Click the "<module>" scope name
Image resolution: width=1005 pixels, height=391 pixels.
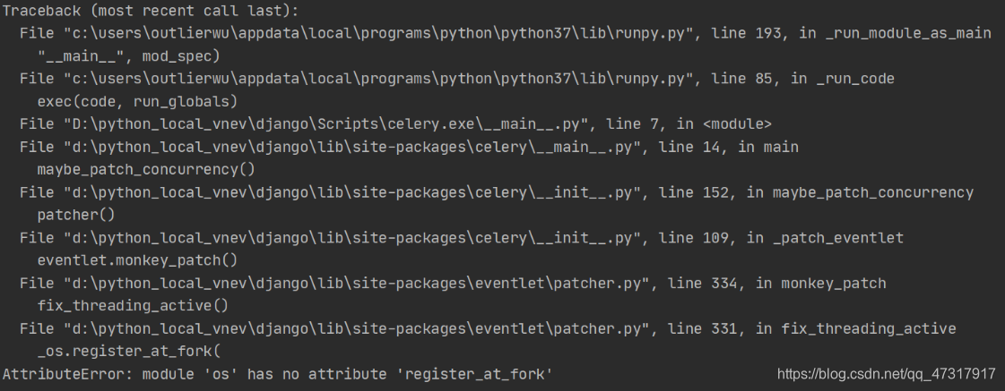pyautogui.click(x=737, y=124)
